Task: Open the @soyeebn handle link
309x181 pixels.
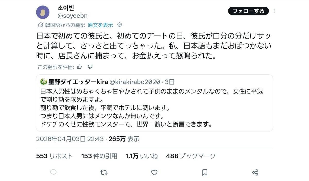Action: click(72, 16)
